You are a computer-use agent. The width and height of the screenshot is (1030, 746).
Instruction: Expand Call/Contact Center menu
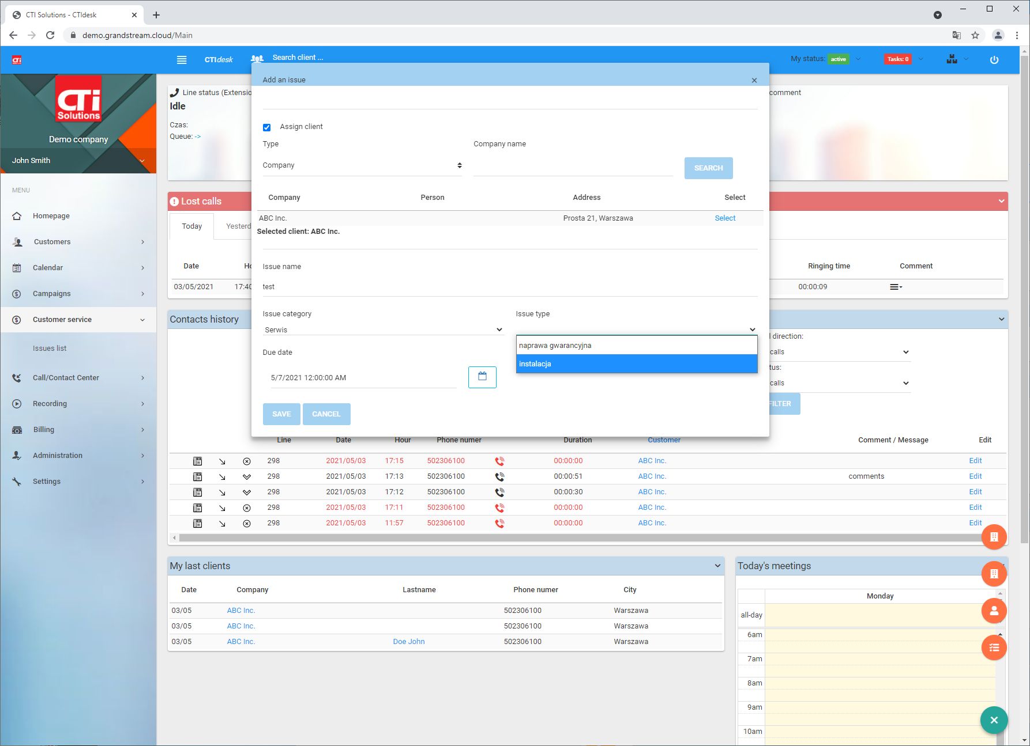tap(78, 378)
